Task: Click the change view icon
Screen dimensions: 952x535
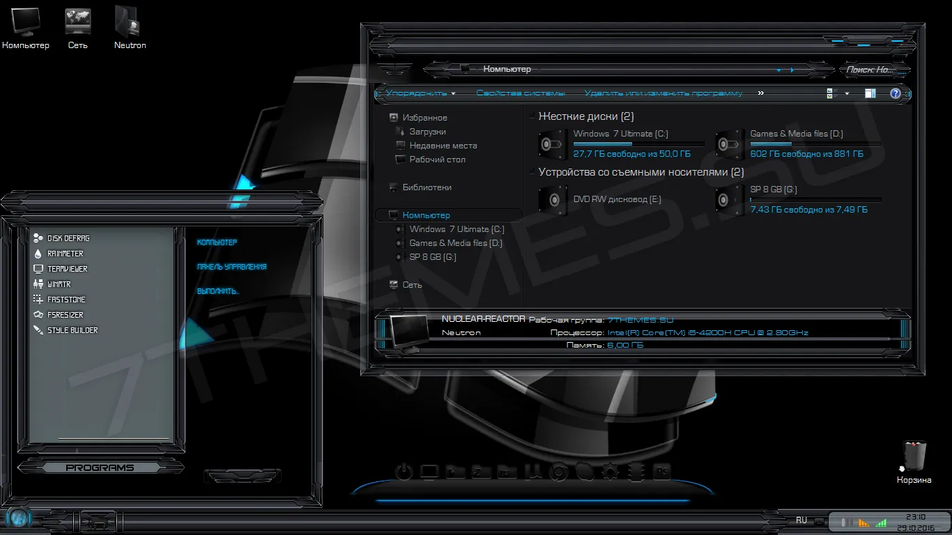Action: click(x=831, y=93)
